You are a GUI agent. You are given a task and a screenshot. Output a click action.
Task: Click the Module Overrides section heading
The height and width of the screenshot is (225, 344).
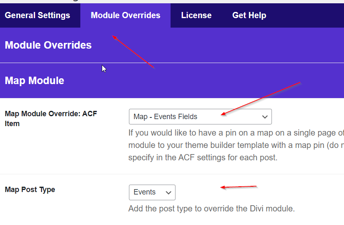(48, 45)
